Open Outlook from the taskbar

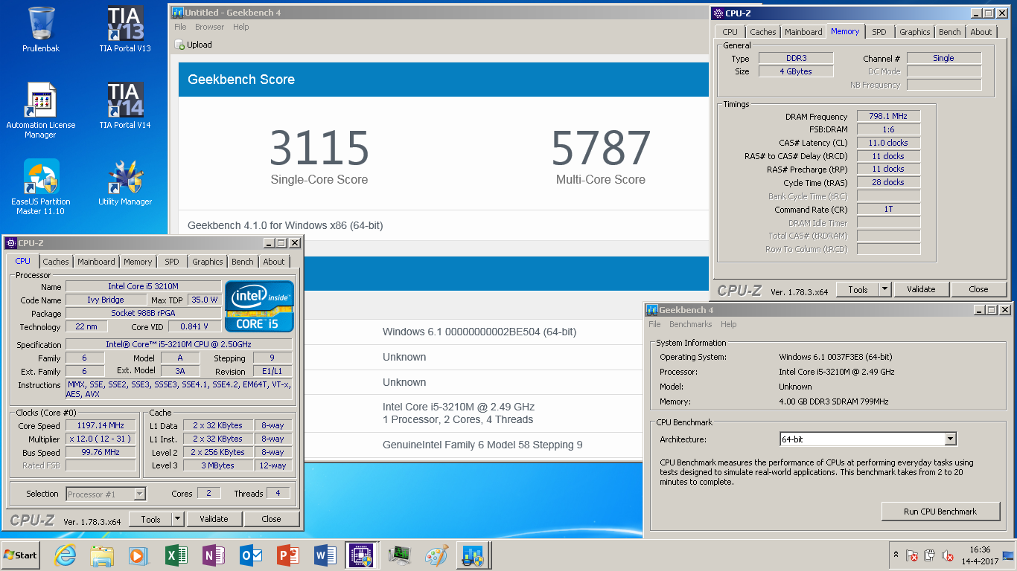pyautogui.click(x=249, y=555)
